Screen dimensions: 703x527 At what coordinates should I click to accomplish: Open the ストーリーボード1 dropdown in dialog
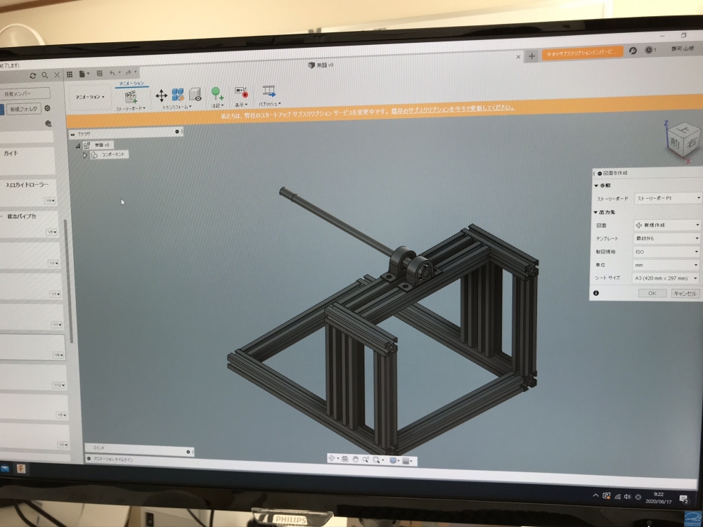click(668, 198)
